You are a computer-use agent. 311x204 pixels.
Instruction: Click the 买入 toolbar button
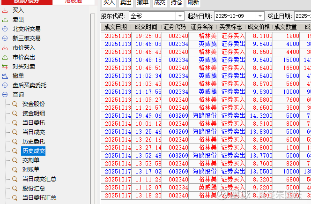(x=109, y=3)
